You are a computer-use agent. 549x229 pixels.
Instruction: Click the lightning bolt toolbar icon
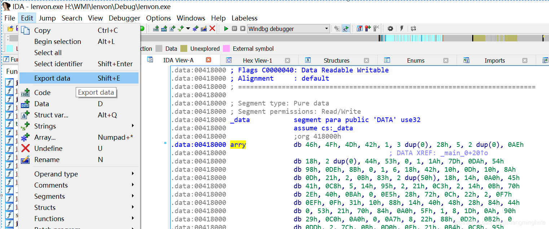(x=401, y=28)
